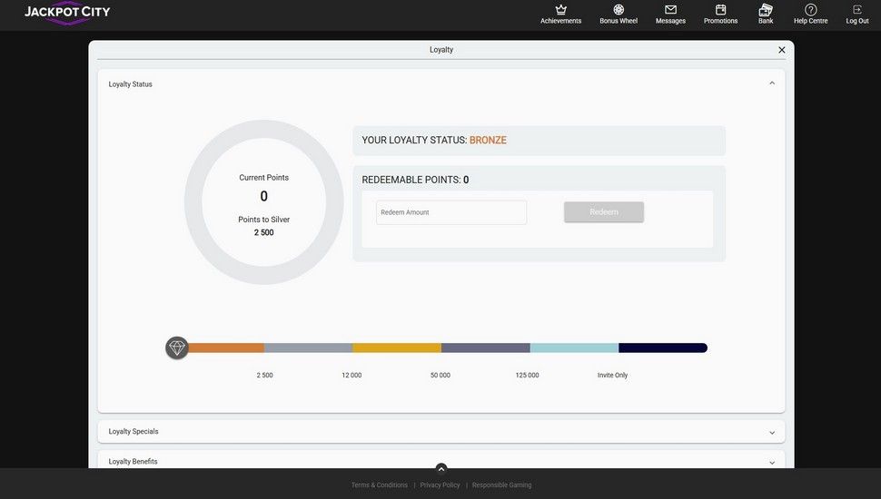881x499 pixels.
Task: Click the diamond tier marker icon
Action: pos(177,347)
